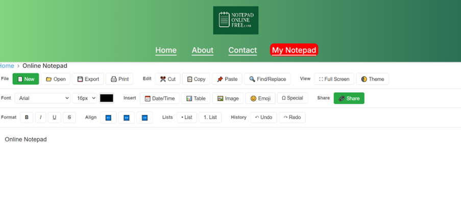Open the Find/Replace tool
Viewport: 461px width, 221px height.
coord(267,79)
